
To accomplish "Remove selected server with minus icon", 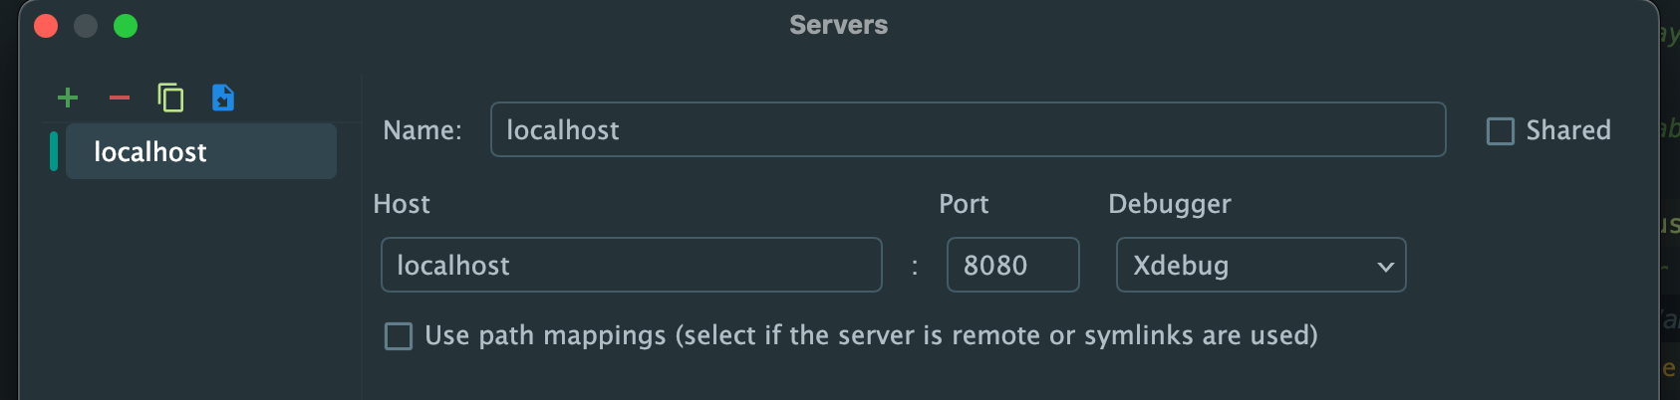I will tap(120, 98).
